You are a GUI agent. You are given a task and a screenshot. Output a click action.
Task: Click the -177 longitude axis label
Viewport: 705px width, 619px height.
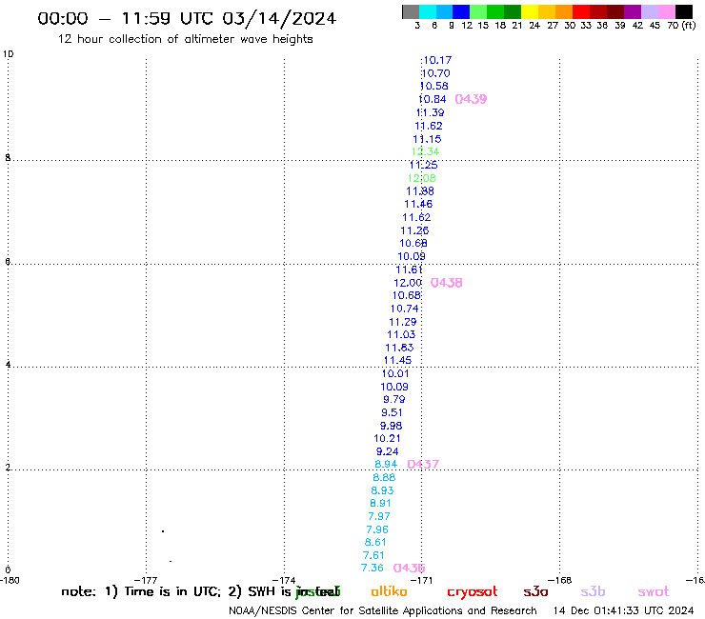(x=146, y=580)
